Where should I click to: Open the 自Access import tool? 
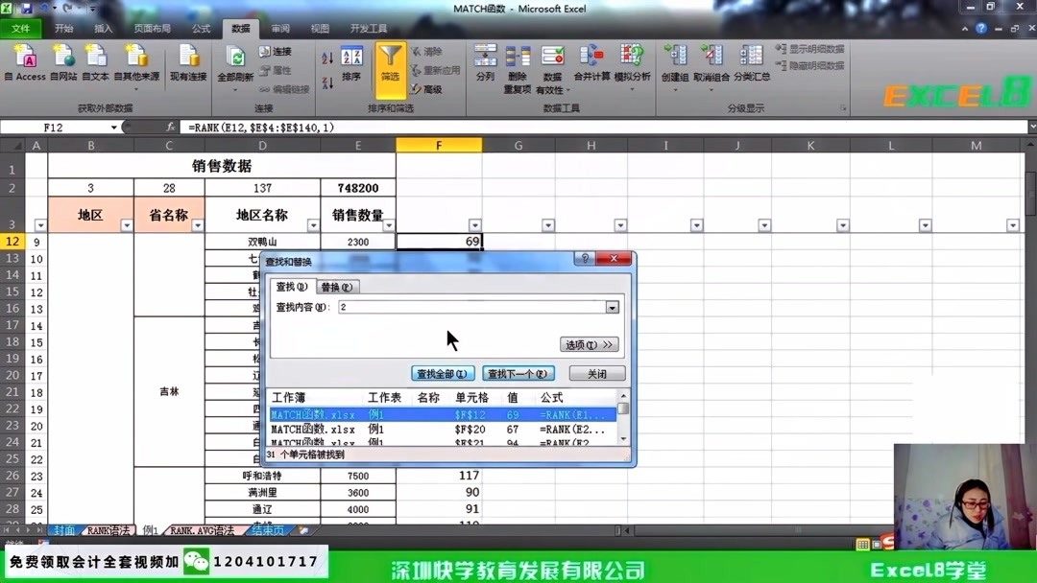23,62
